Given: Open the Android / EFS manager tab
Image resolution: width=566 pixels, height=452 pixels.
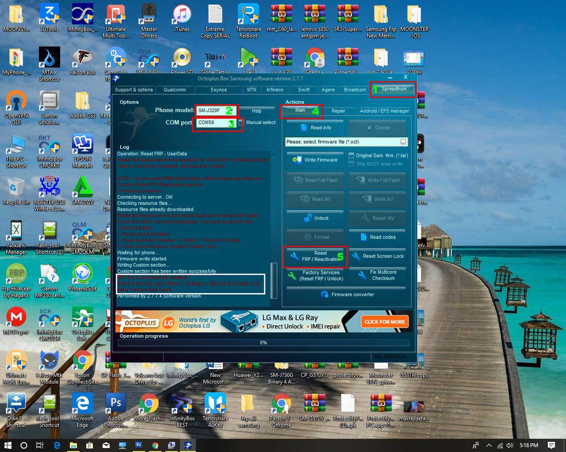Looking at the screenshot, I should [x=384, y=111].
